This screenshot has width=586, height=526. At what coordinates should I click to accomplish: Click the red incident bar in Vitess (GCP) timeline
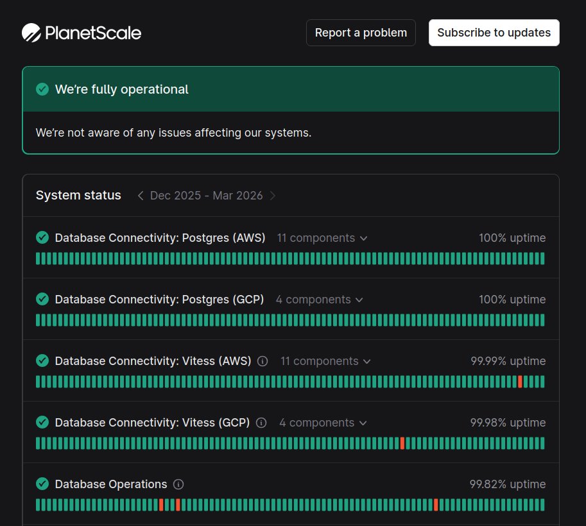click(x=402, y=443)
